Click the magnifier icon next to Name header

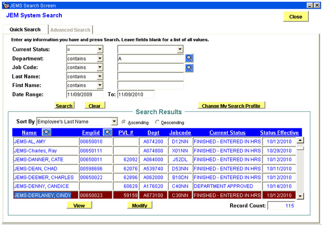pos(47,132)
